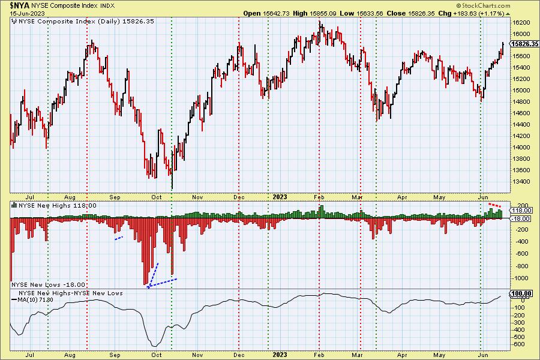This screenshot has width=540, height=360.
Task: Click the histogram icon beside 'NYSE New Highs'
Action: [x=14, y=205]
